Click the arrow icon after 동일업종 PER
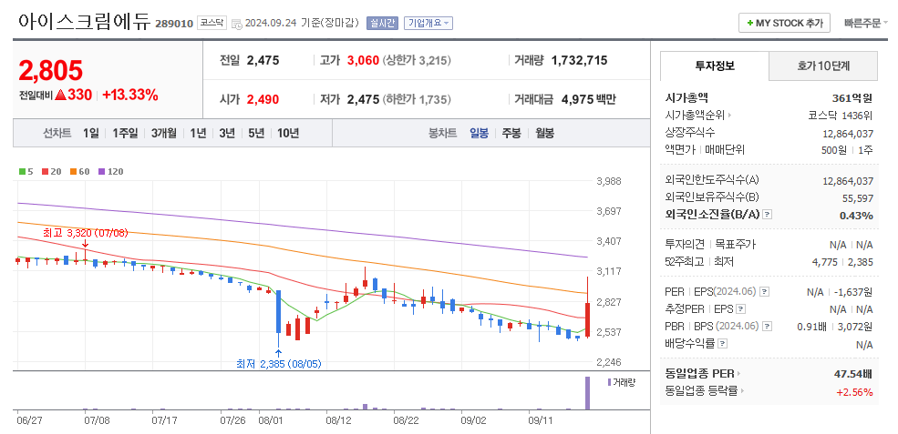Image resolution: width=898 pixels, height=434 pixels. (738, 375)
